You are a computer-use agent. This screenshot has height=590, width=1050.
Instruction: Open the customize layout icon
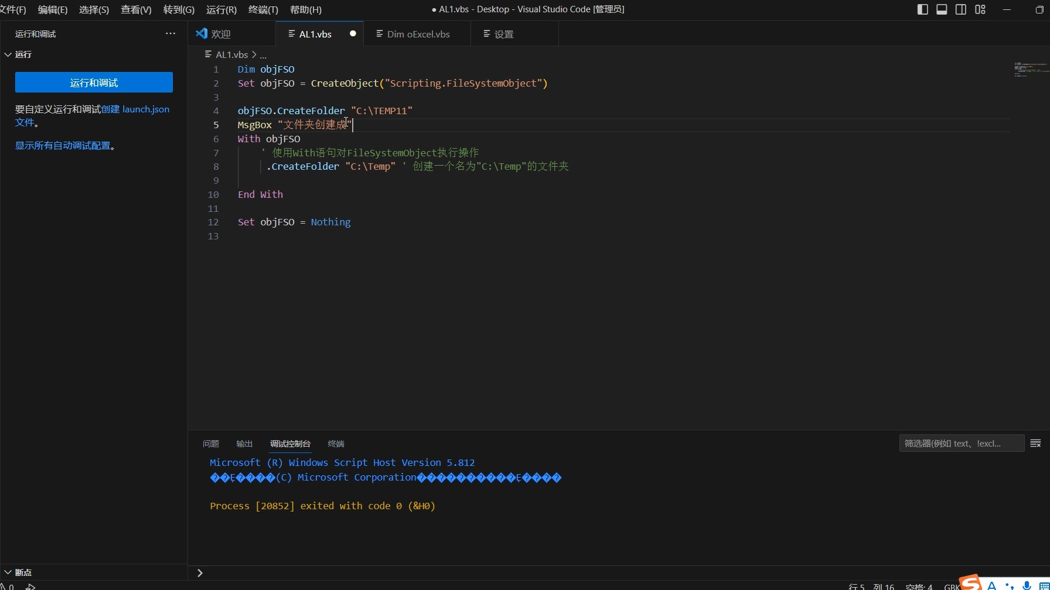point(980,9)
